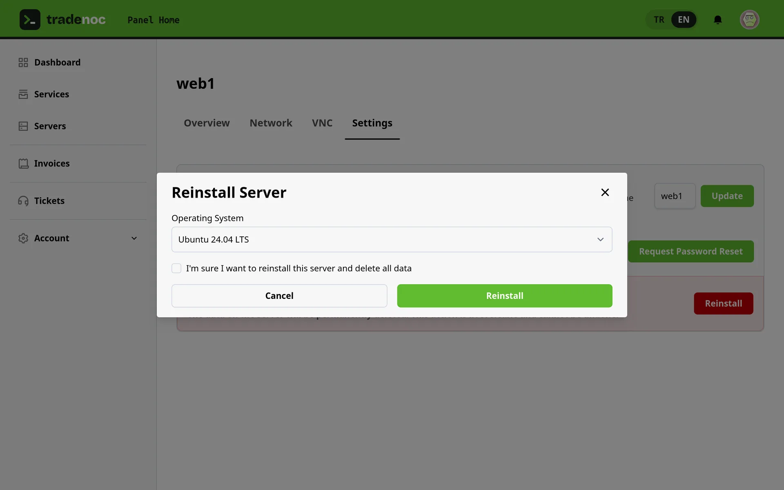Click the Operating System label
Screen dimensions: 784x490
pyautogui.click(x=207, y=218)
